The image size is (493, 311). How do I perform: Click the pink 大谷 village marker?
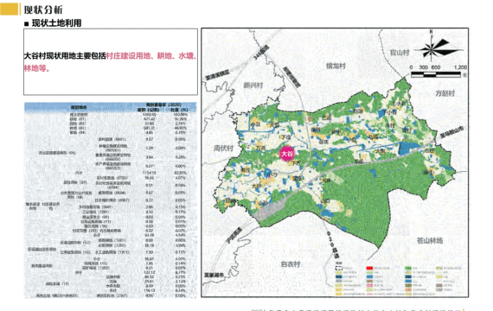(287, 154)
